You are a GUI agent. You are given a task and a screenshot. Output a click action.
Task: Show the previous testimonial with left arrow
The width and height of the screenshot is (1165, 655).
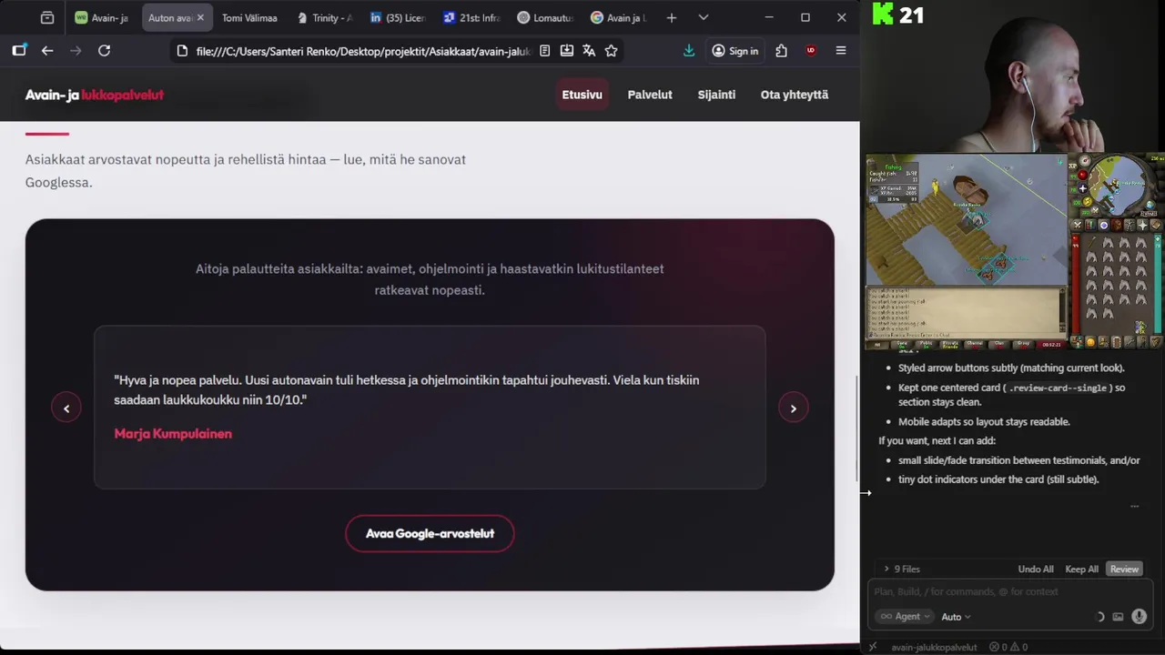[66, 408]
